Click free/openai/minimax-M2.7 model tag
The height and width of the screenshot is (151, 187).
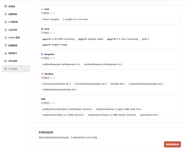(x=56, y=84)
